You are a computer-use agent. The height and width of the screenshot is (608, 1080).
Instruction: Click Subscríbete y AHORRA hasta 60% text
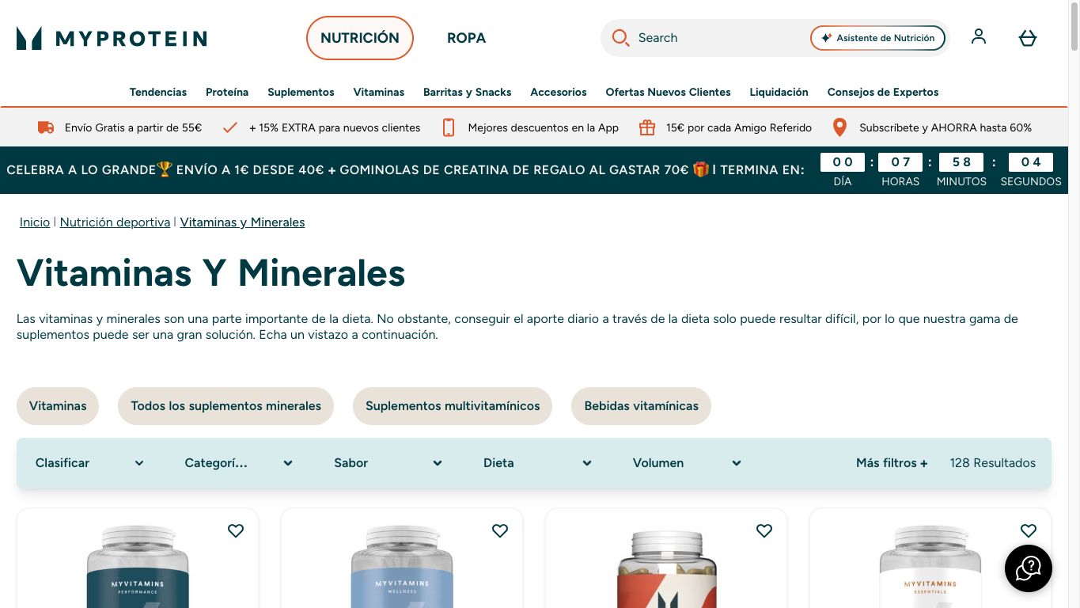(945, 127)
